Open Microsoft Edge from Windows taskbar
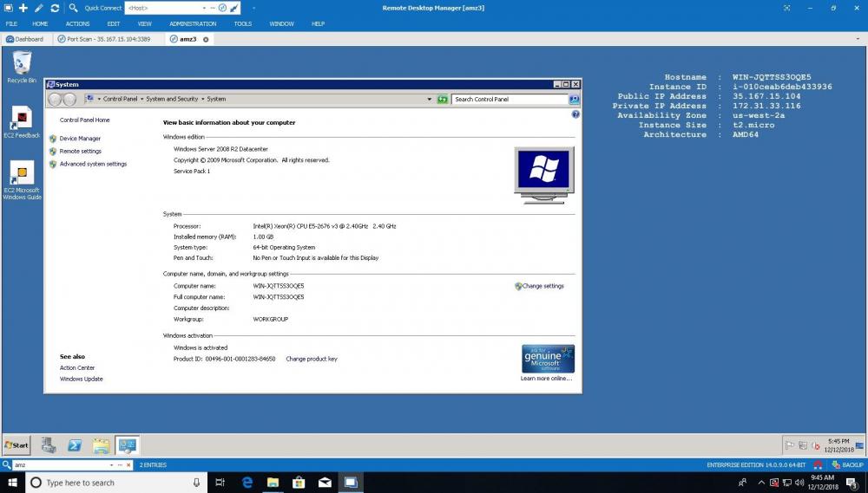Image resolution: width=868 pixels, height=493 pixels. (247, 483)
